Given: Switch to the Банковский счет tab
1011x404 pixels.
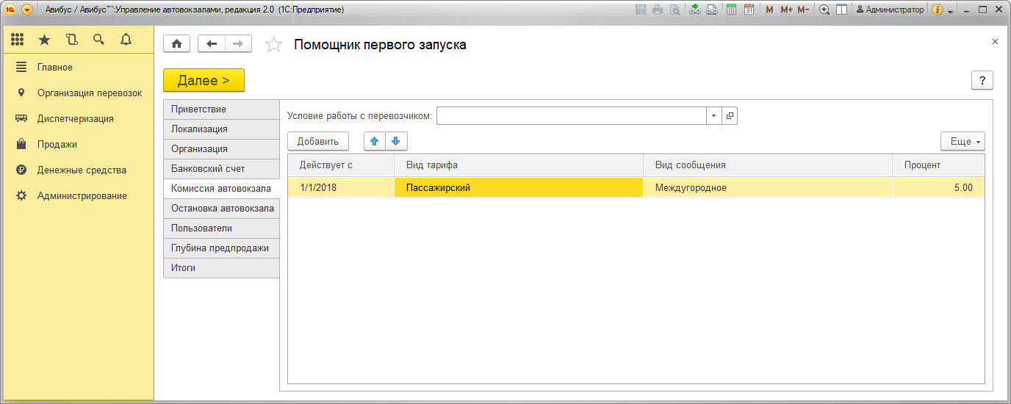Looking at the screenshot, I should [208, 168].
